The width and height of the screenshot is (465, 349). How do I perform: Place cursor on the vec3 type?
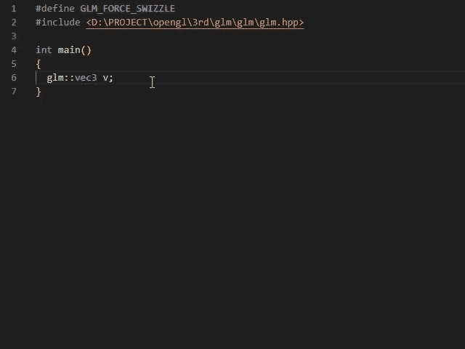tap(86, 78)
